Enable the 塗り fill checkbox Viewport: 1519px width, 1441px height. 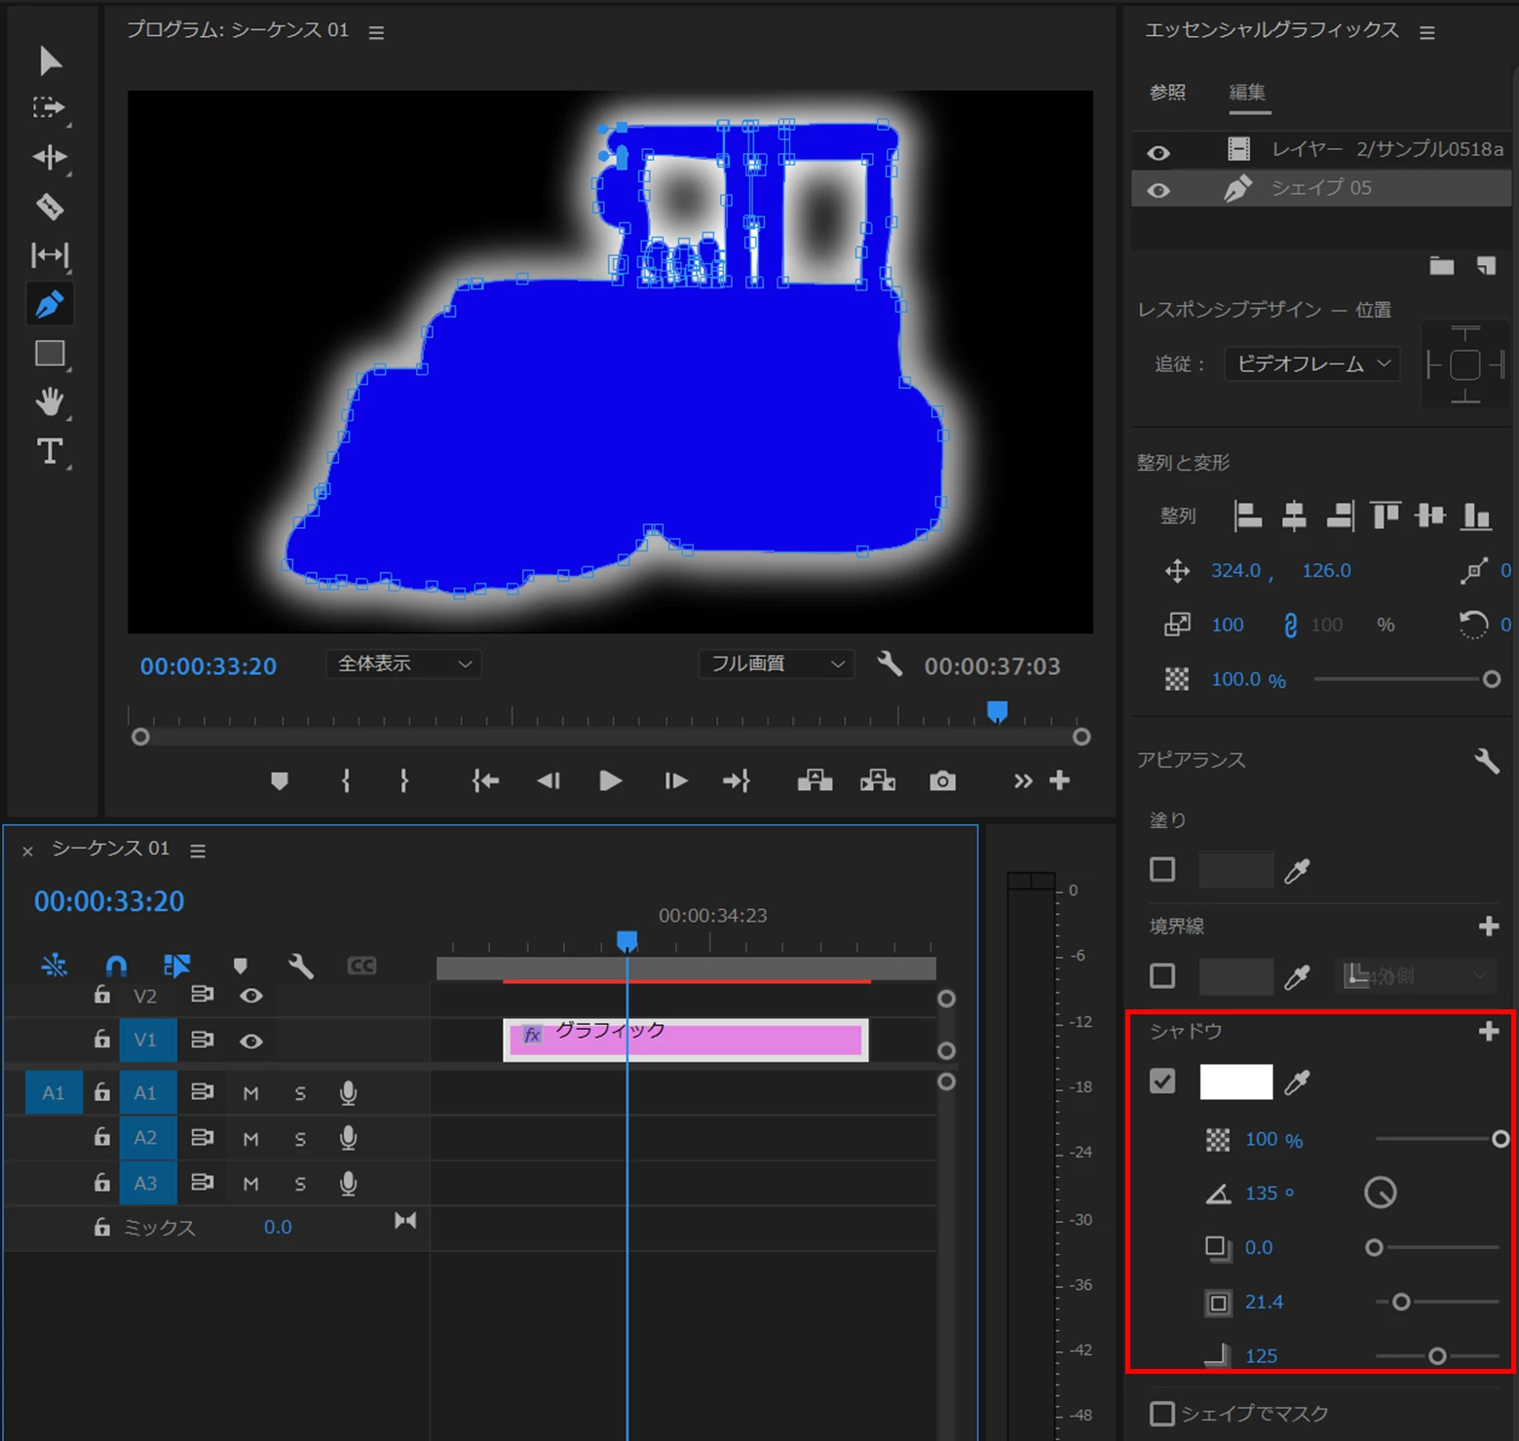click(x=1162, y=869)
